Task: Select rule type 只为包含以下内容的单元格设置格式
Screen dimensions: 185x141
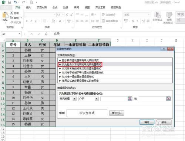Action: point(115,65)
